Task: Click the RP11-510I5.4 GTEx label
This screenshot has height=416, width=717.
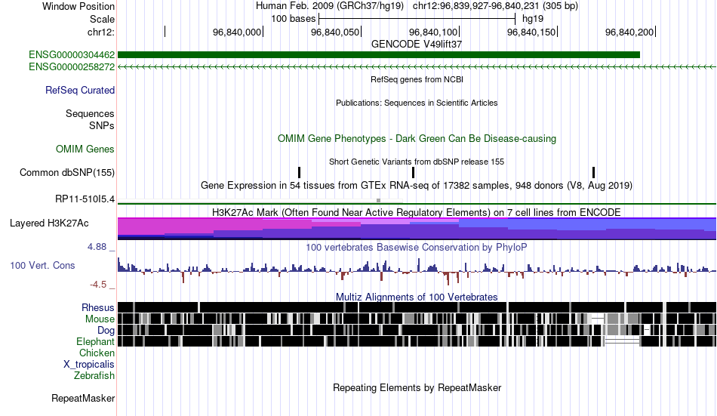Action: point(85,199)
